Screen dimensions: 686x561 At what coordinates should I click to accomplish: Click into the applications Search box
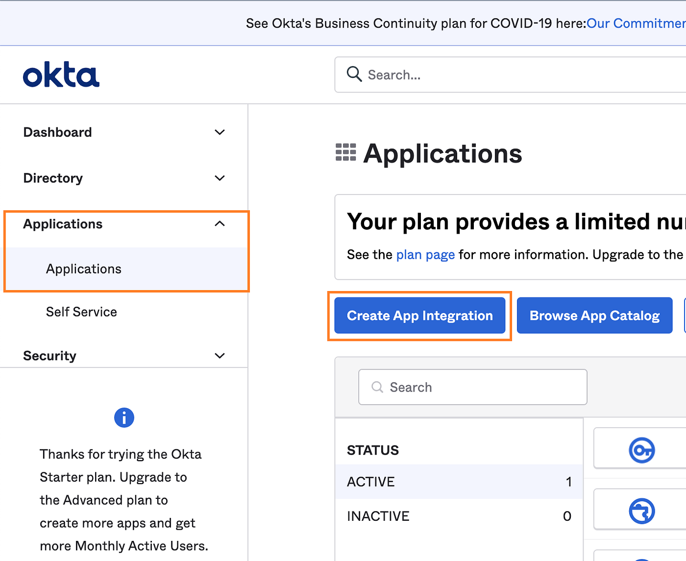pyautogui.click(x=473, y=387)
